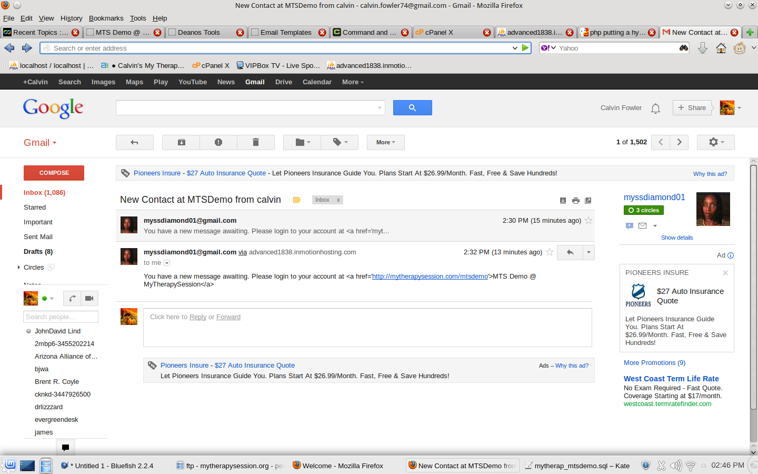758x474 pixels.
Task: Open the Firefox Bookmarks menu
Action: point(106,18)
